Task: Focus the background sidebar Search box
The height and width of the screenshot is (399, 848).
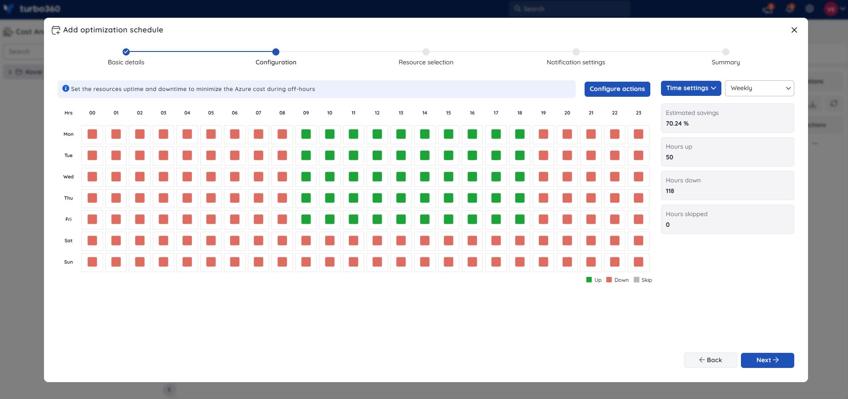Action: [x=24, y=51]
